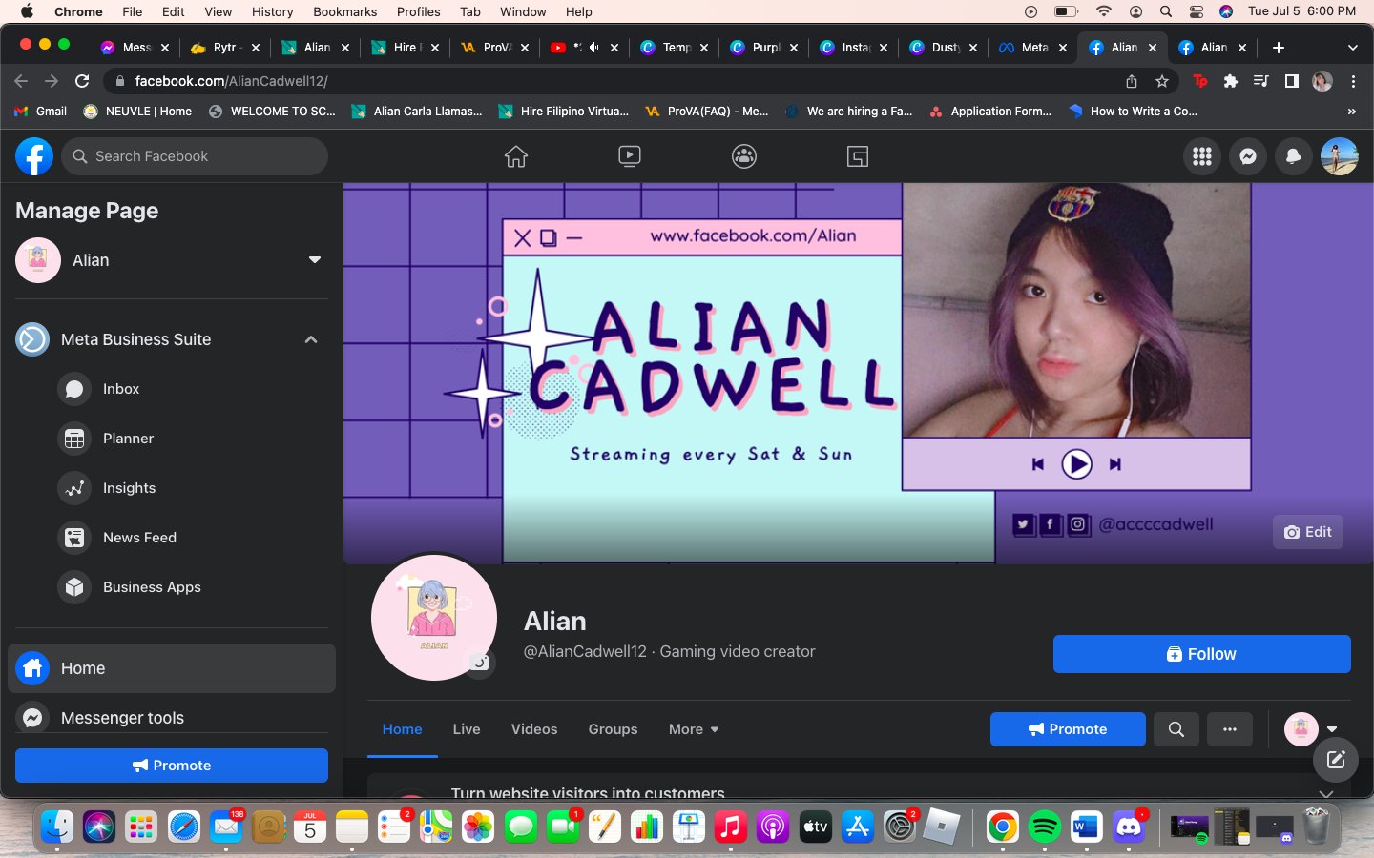Click the Promote button in the sidebar
This screenshot has width=1374, height=858.
click(x=172, y=766)
